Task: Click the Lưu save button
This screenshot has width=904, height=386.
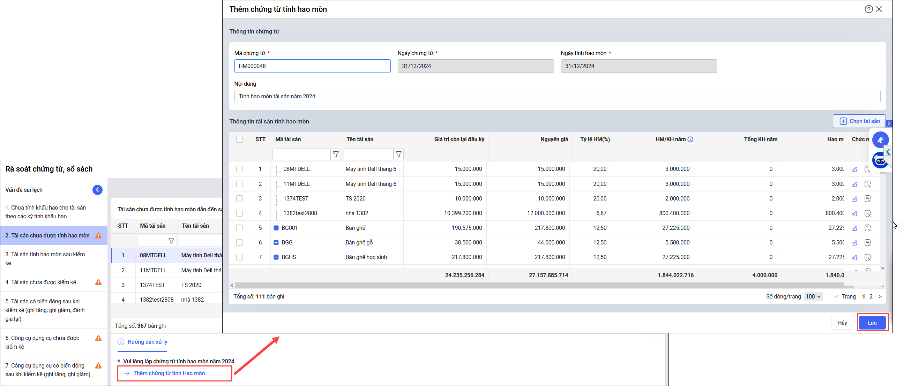Action: 872,323
